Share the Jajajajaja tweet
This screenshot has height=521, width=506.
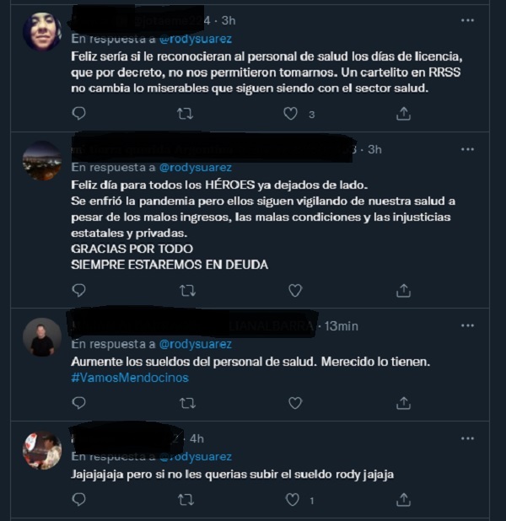pos(403,499)
